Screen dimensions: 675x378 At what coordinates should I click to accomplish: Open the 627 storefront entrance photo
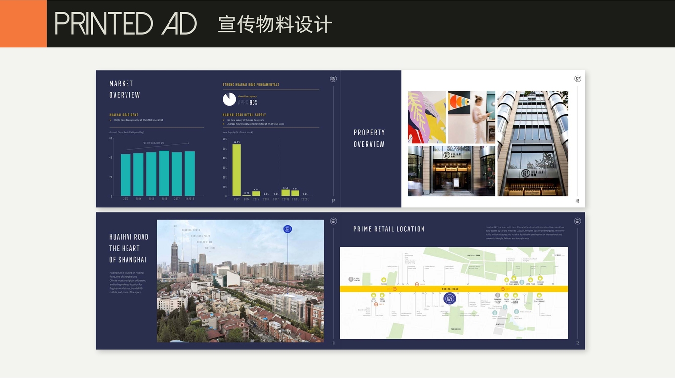click(x=451, y=171)
